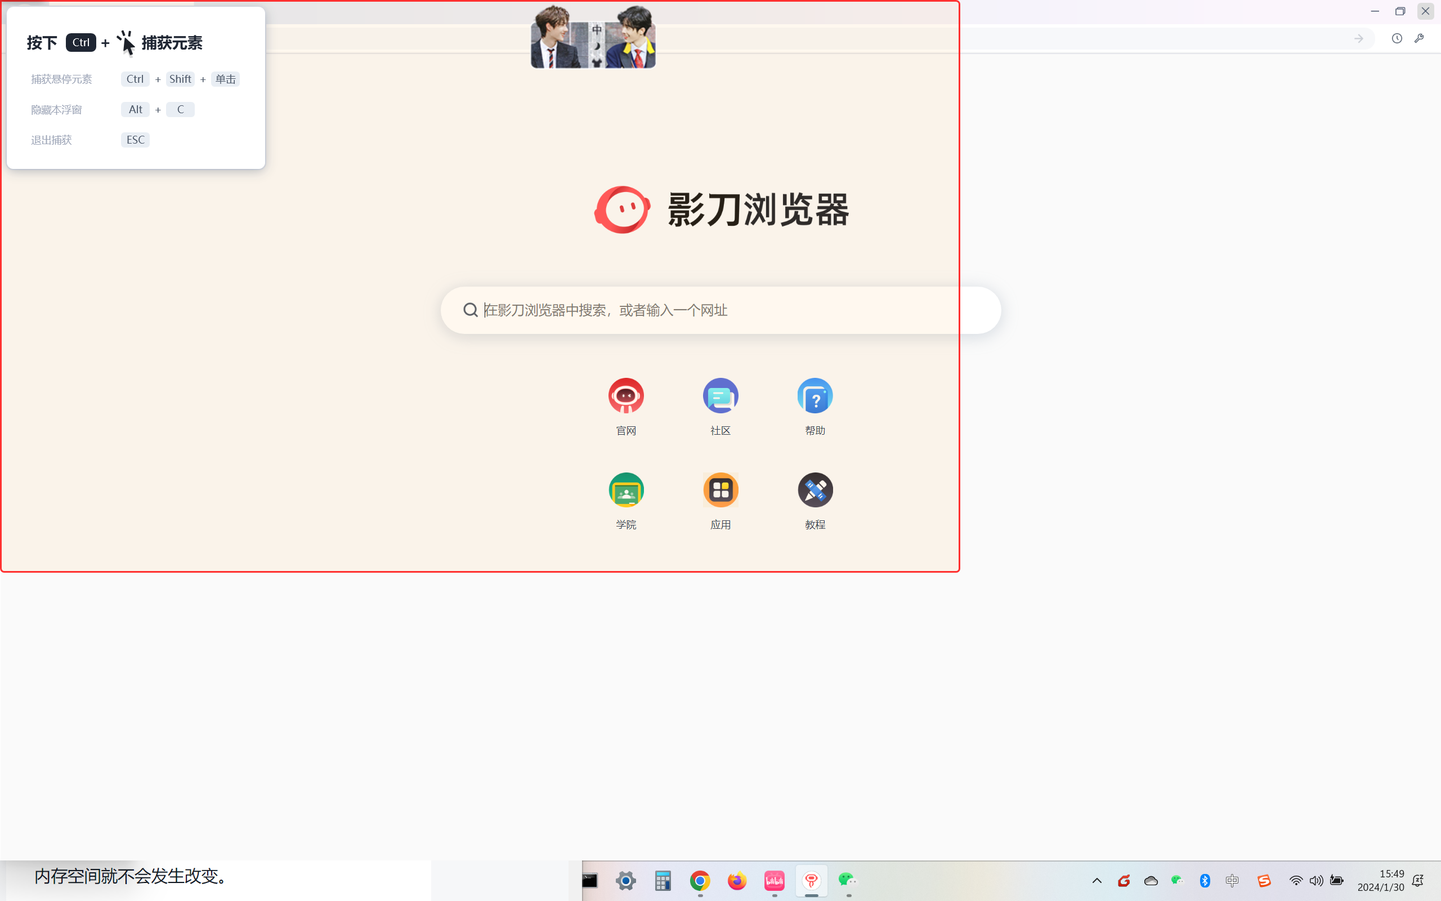Open Chrome from the taskbar

coord(700,880)
